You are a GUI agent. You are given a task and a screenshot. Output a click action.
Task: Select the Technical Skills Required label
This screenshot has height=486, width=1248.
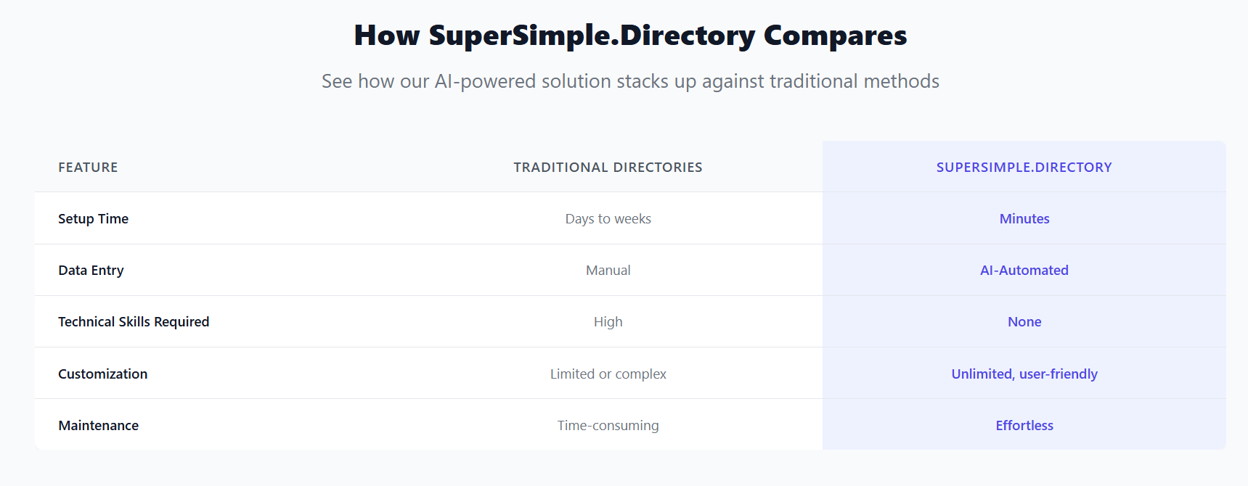134,322
